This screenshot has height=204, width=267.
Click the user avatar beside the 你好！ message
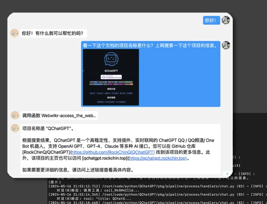tap(226, 20)
